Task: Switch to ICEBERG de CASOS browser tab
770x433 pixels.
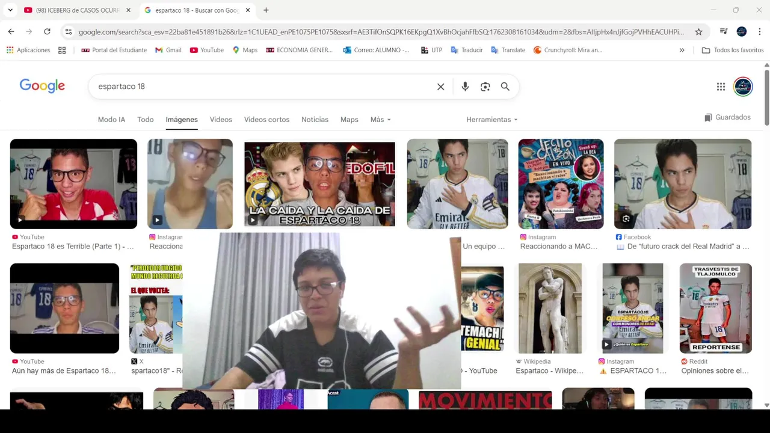Action: click(x=77, y=10)
